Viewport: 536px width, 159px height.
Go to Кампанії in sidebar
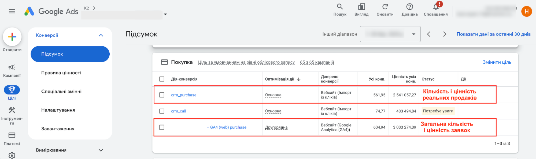tap(12, 71)
